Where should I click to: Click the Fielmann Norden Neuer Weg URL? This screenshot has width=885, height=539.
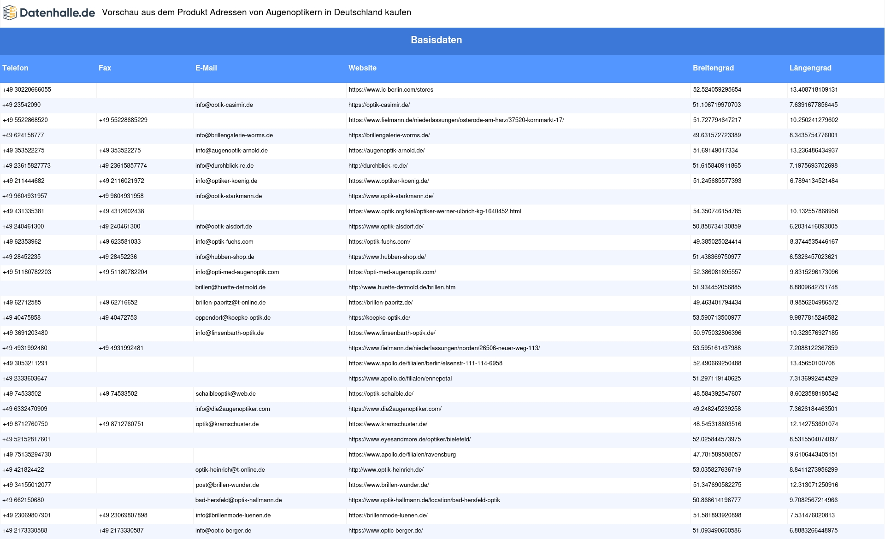point(444,348)
